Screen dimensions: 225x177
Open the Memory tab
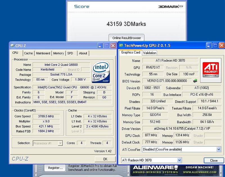click(58, 53)
